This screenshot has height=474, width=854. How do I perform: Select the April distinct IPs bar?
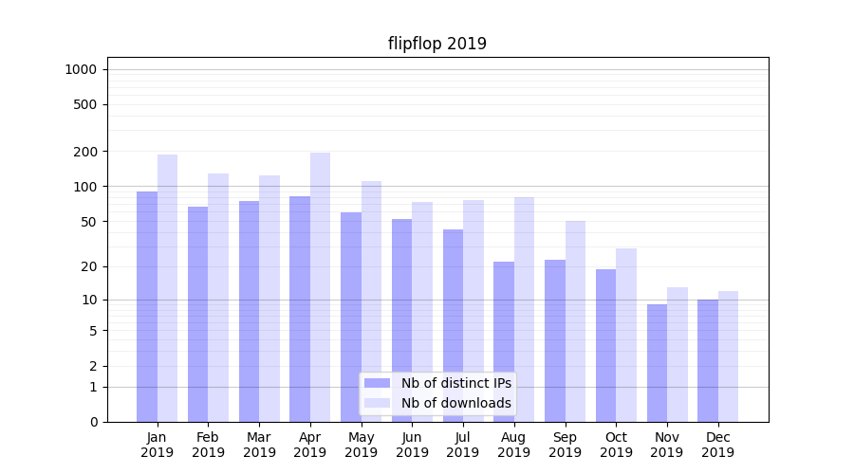pyautogui.click(x=300, y=308)
